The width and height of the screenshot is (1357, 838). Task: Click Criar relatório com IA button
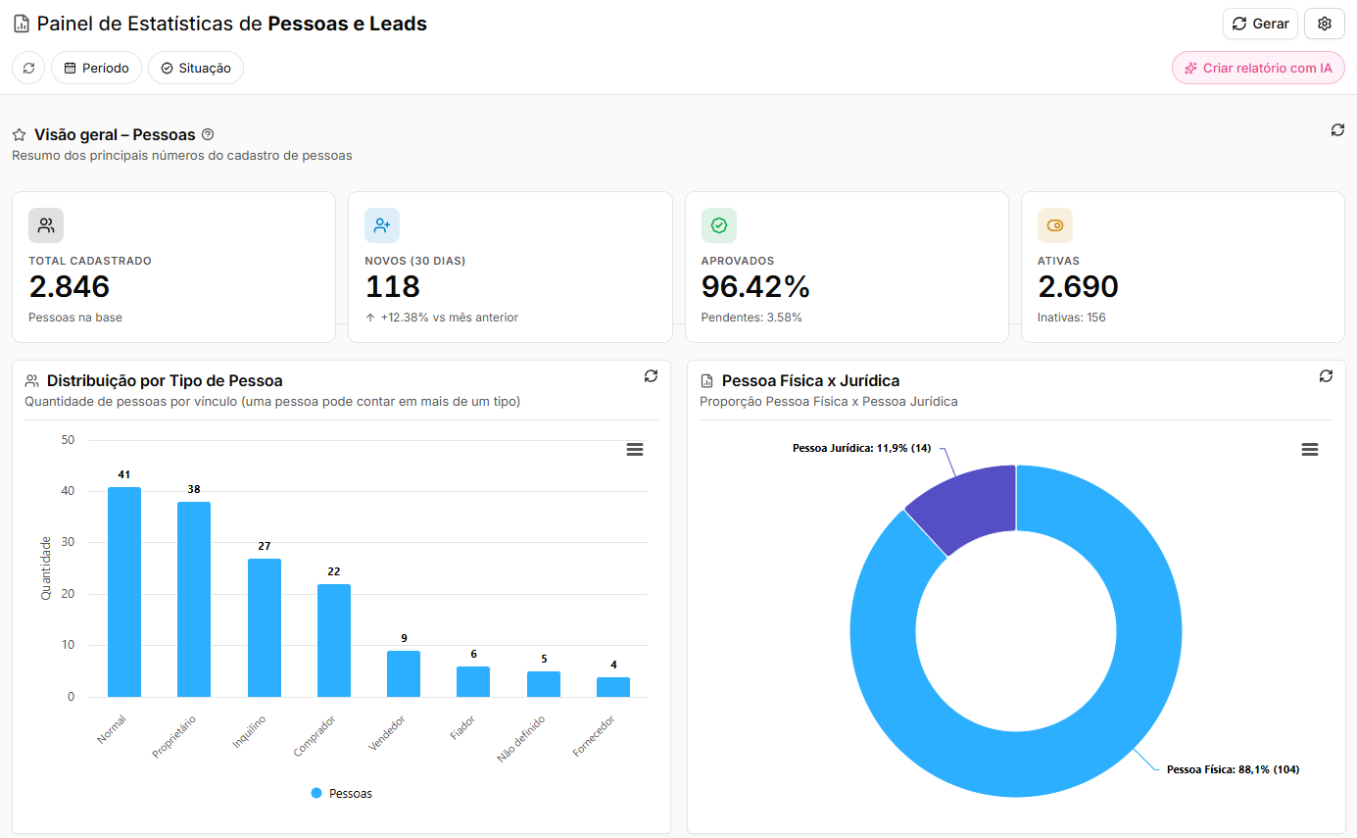coord(1258,68)
